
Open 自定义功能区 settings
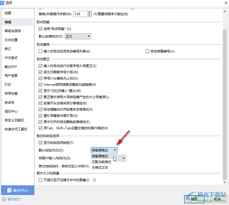tap(18, 120)
